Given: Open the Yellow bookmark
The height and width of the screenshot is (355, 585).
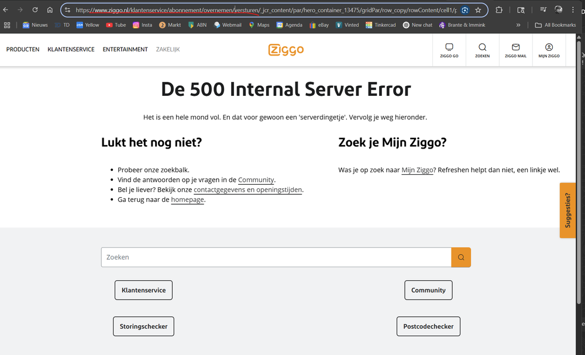Looking at the screenshot, I should (x=88, y=25).
